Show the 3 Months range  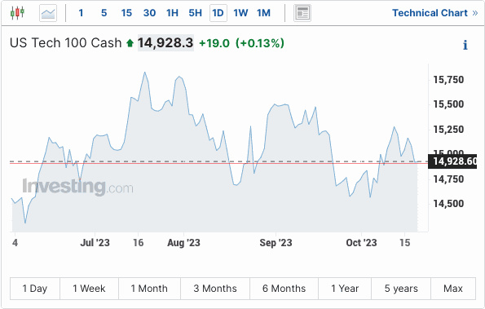[x=215, y=289]
